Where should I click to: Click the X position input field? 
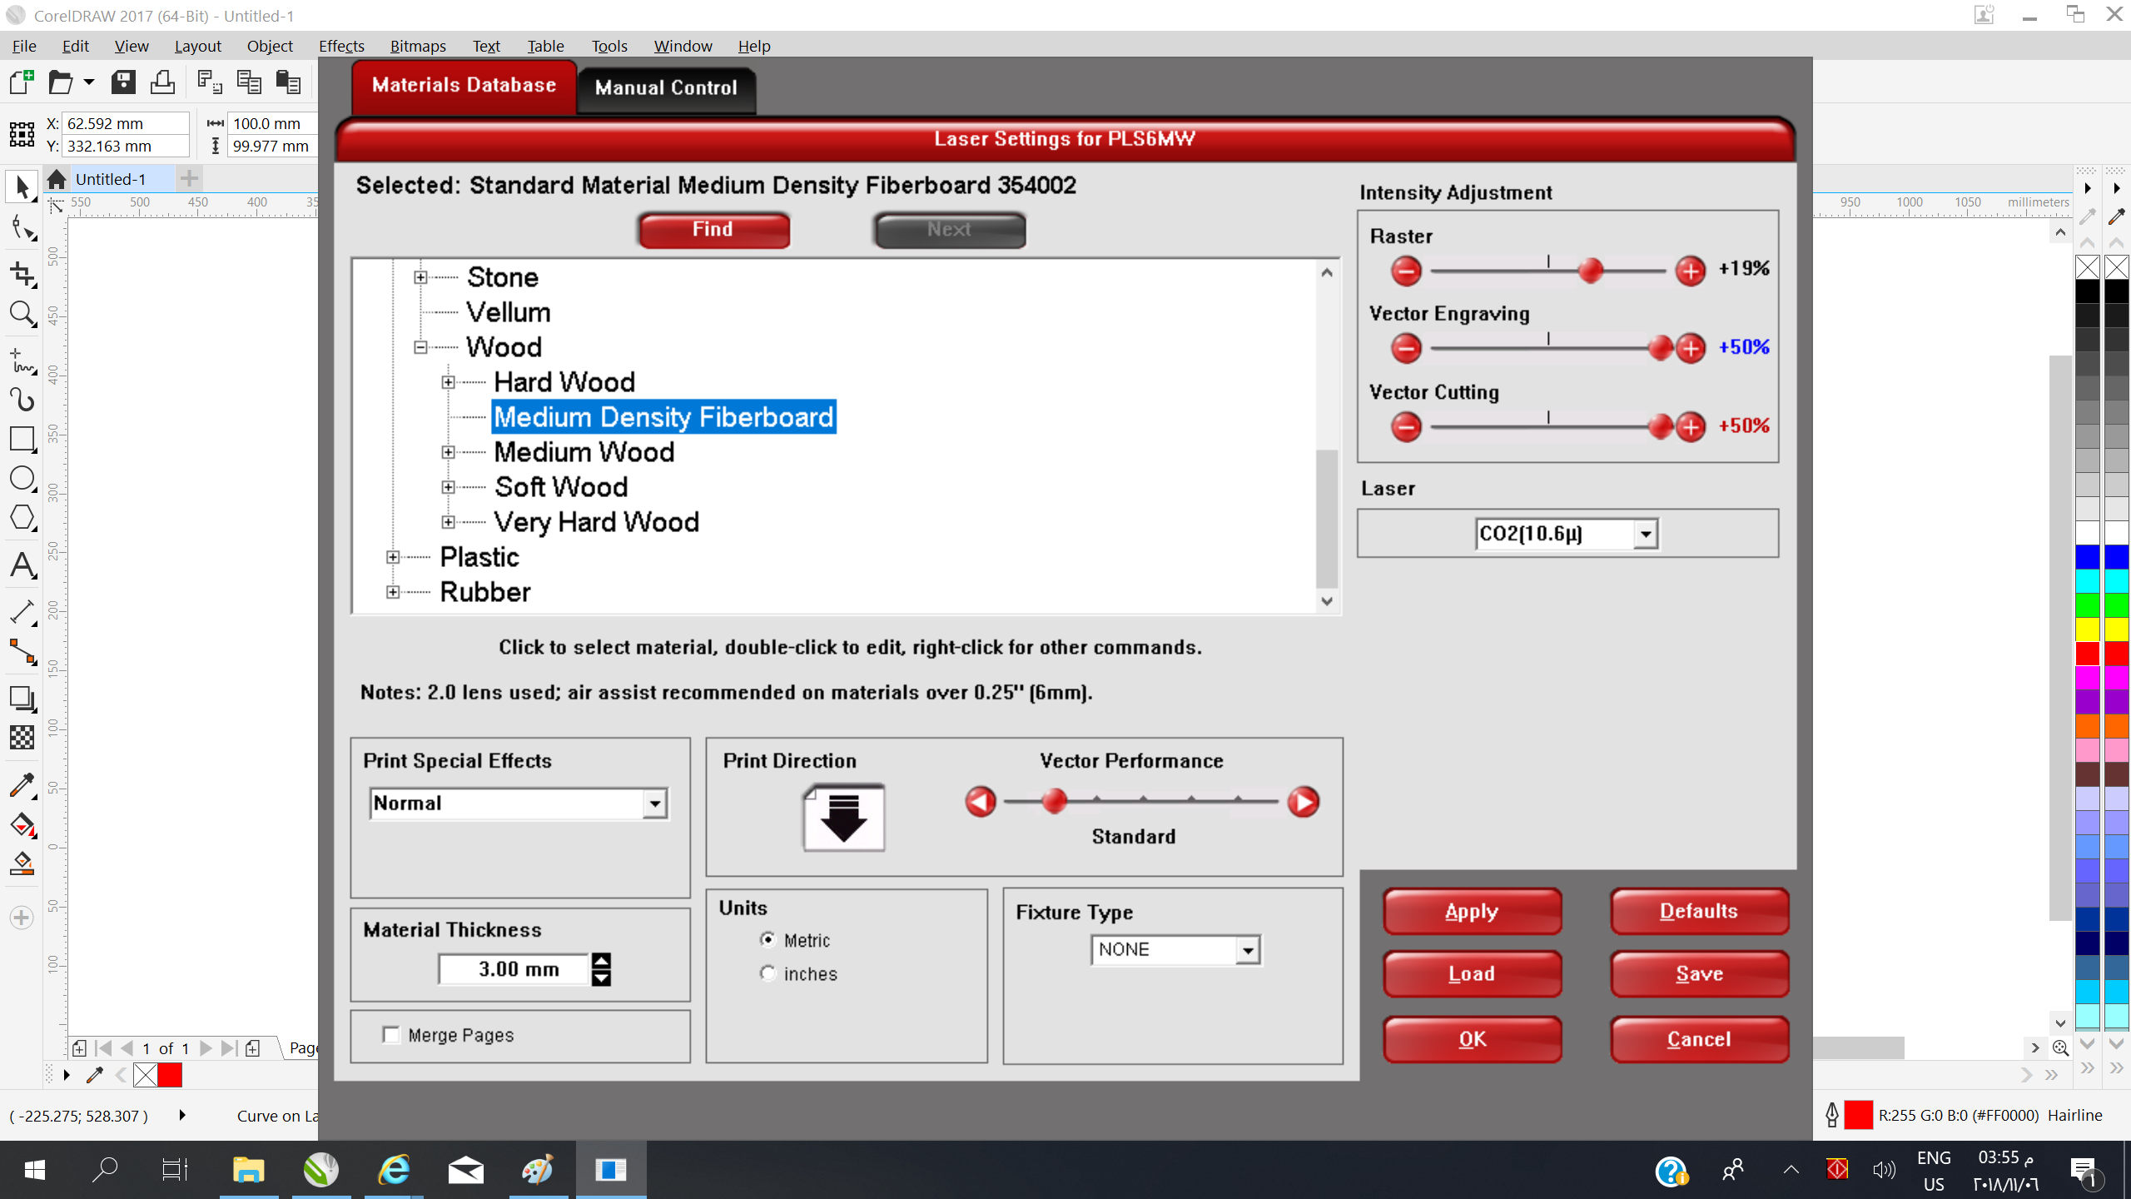click(126, 123)
